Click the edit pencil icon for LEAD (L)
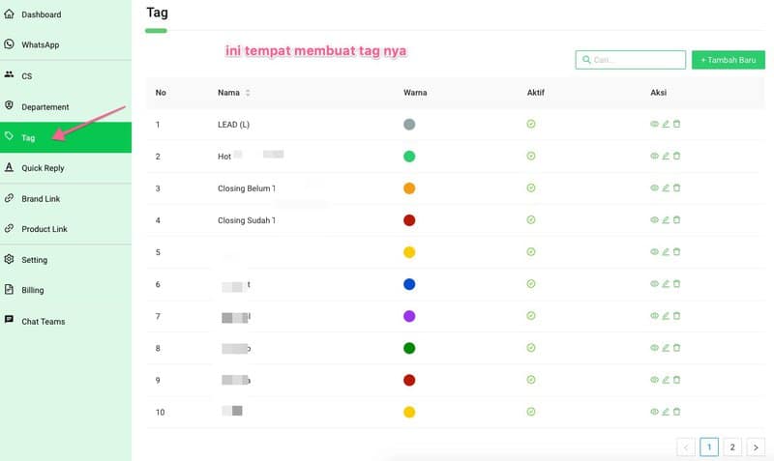This screenshot has height=461, width=774. point(666,125)
